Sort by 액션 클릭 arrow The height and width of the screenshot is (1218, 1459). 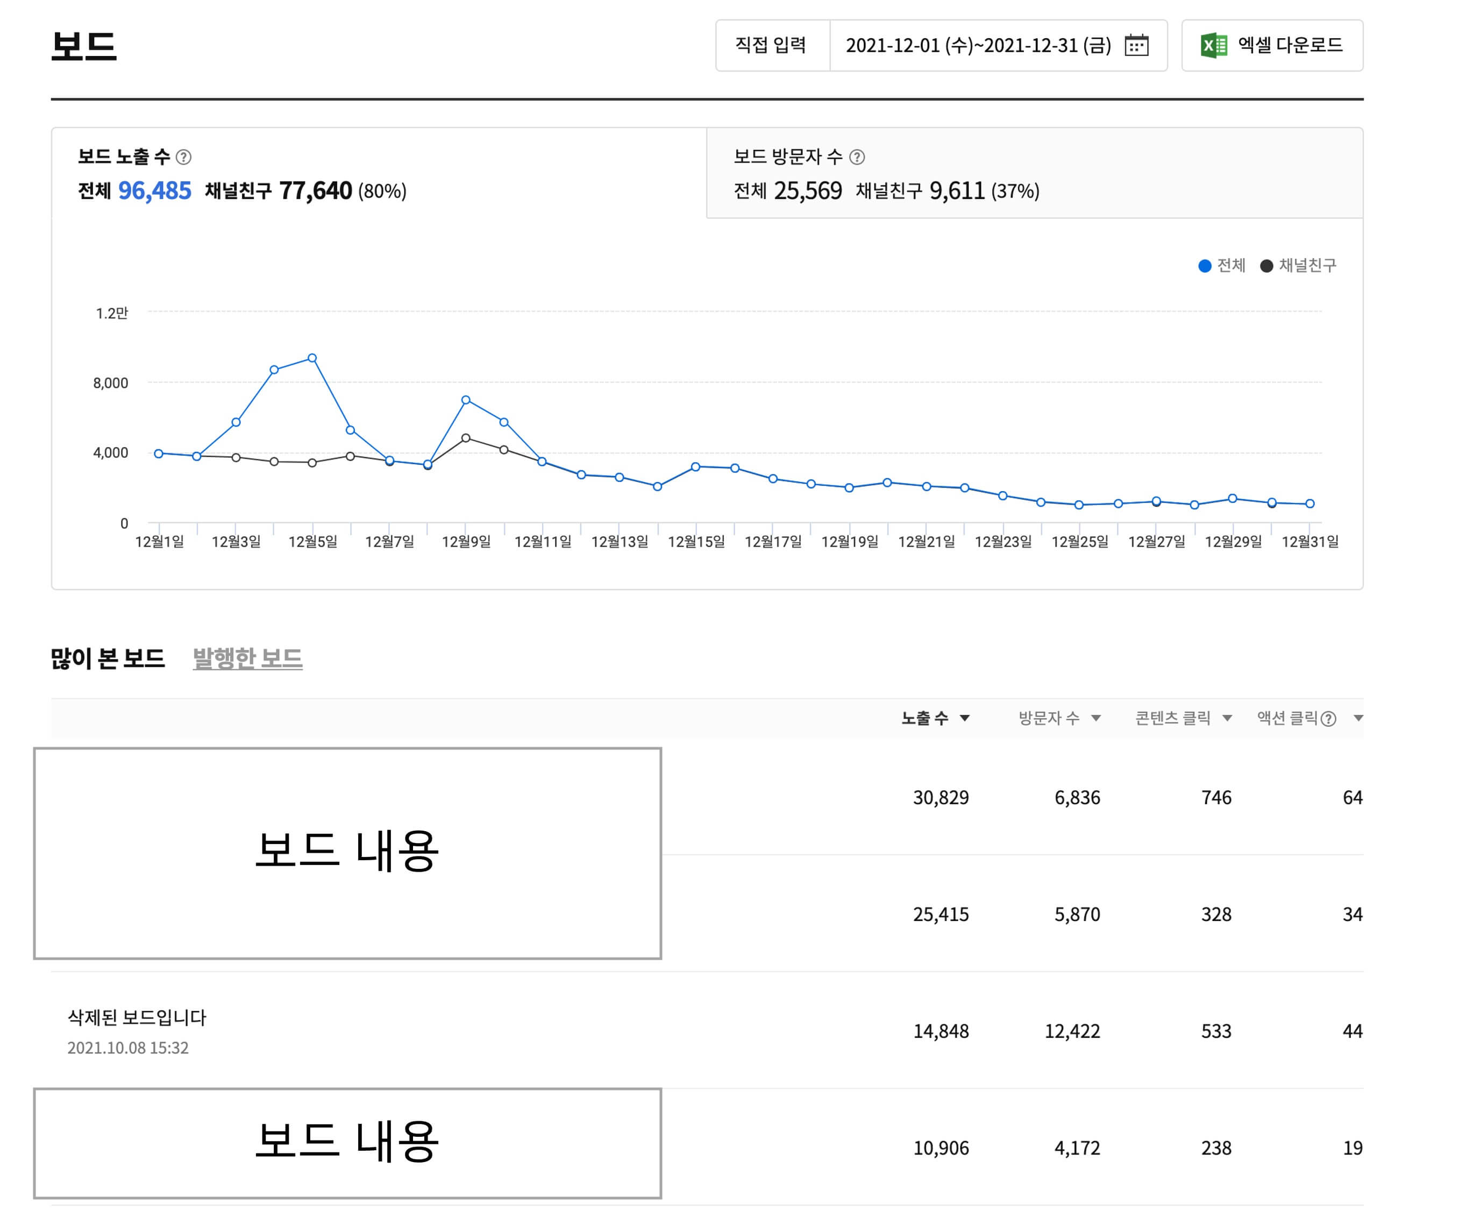[1358, 718]
